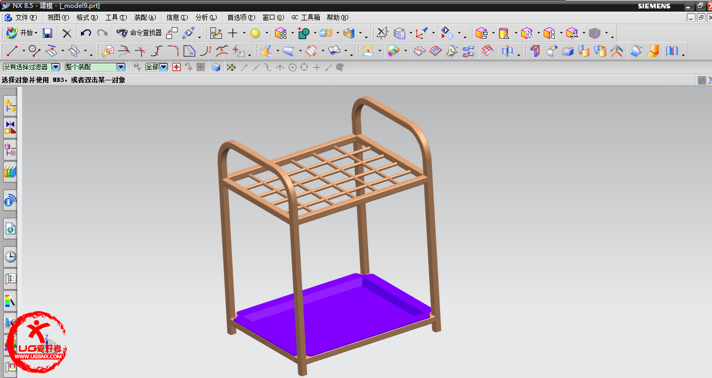
Task: Open the HD3D Tools info tab
Action: click(x=10, y=200)
